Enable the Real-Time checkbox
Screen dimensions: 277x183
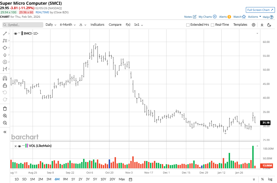pos(213,25)
